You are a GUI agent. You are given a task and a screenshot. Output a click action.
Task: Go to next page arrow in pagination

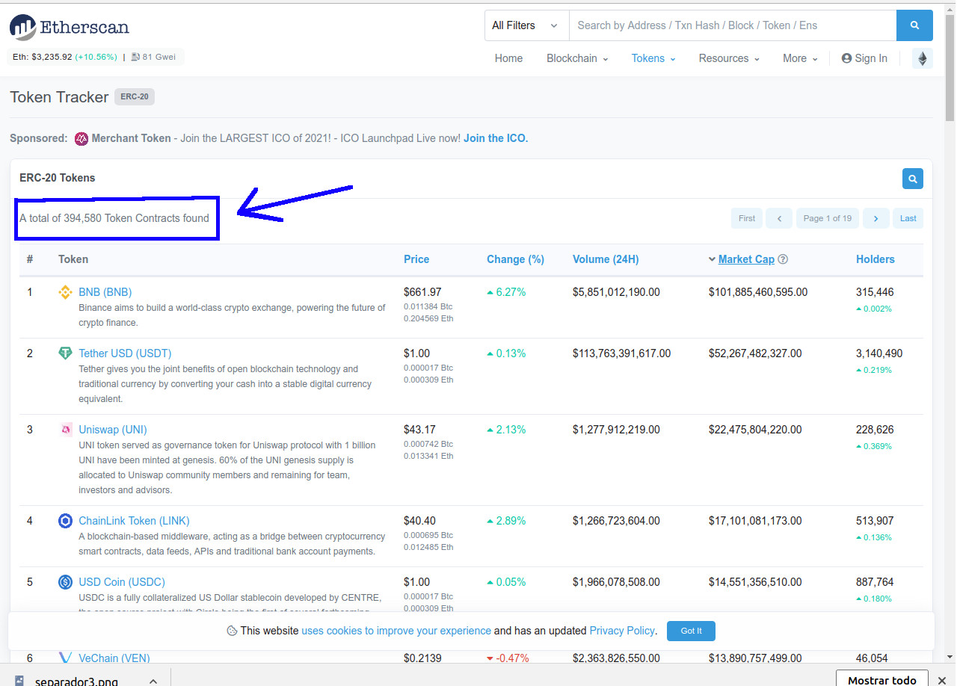[x=876, y=218]
